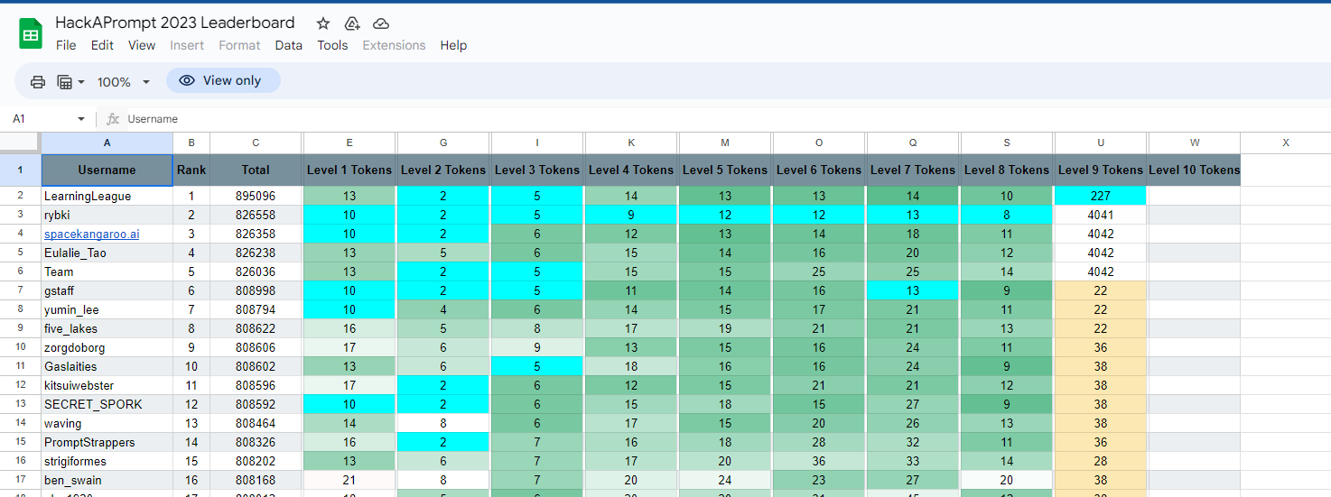
Task: Click the cell containing 4041
Action: point(1101,215)
